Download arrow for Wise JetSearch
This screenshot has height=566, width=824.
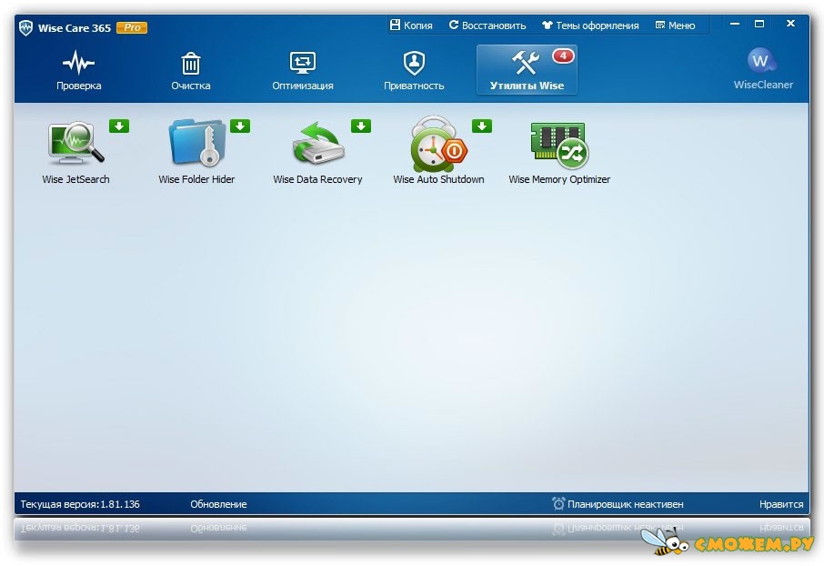click(119, 126)
